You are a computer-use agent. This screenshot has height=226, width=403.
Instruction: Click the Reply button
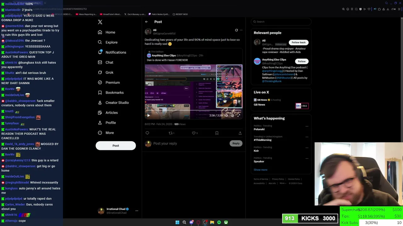coord(236,143)
